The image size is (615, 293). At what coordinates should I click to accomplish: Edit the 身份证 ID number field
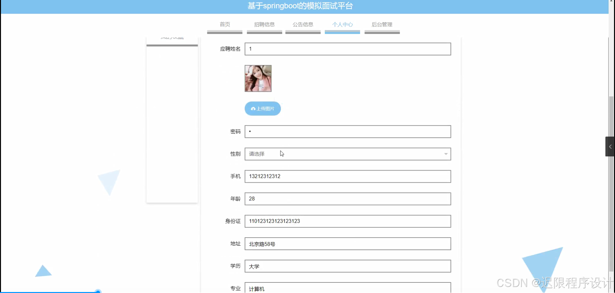point(348,221)
